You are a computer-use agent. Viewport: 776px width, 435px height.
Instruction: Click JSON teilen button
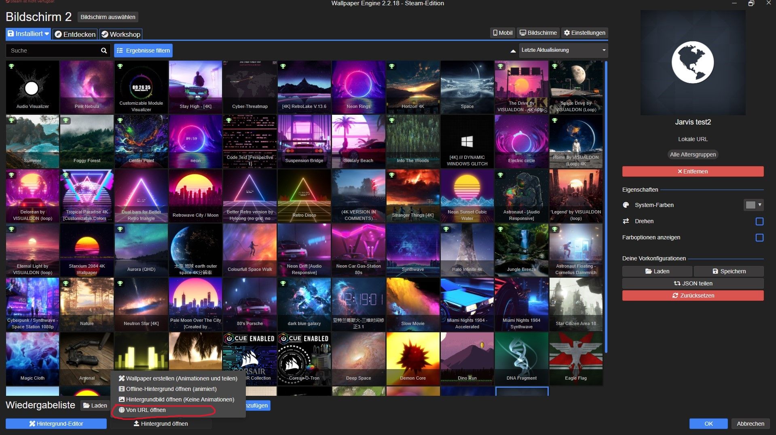[693, 283]
